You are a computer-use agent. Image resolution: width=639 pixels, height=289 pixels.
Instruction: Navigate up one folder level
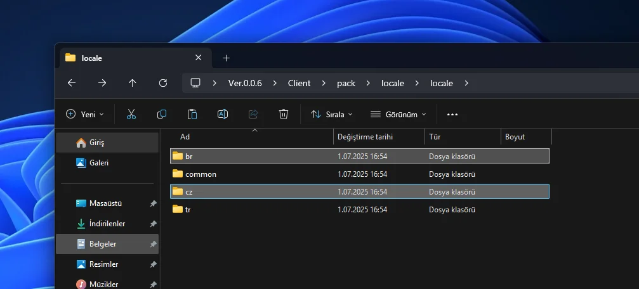coord(133,83)
